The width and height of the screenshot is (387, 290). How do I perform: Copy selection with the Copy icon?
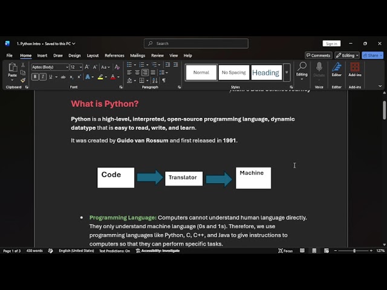coord(23,72)
